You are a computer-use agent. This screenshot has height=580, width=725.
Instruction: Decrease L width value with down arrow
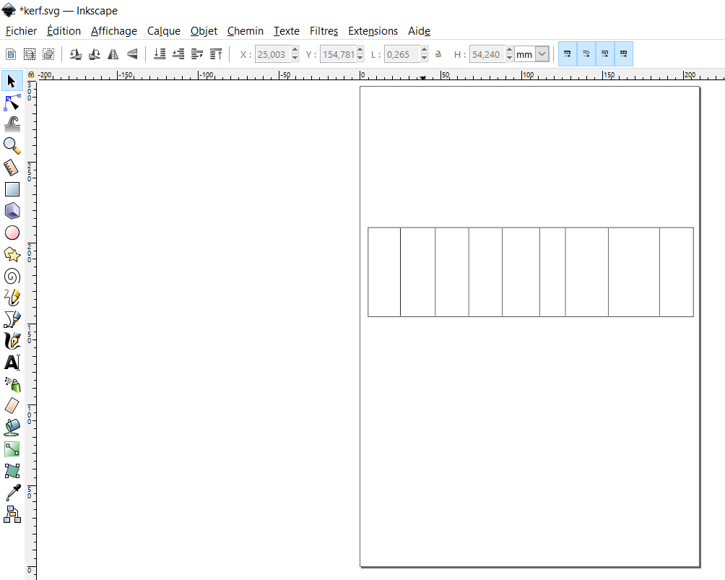coord(425,59)
